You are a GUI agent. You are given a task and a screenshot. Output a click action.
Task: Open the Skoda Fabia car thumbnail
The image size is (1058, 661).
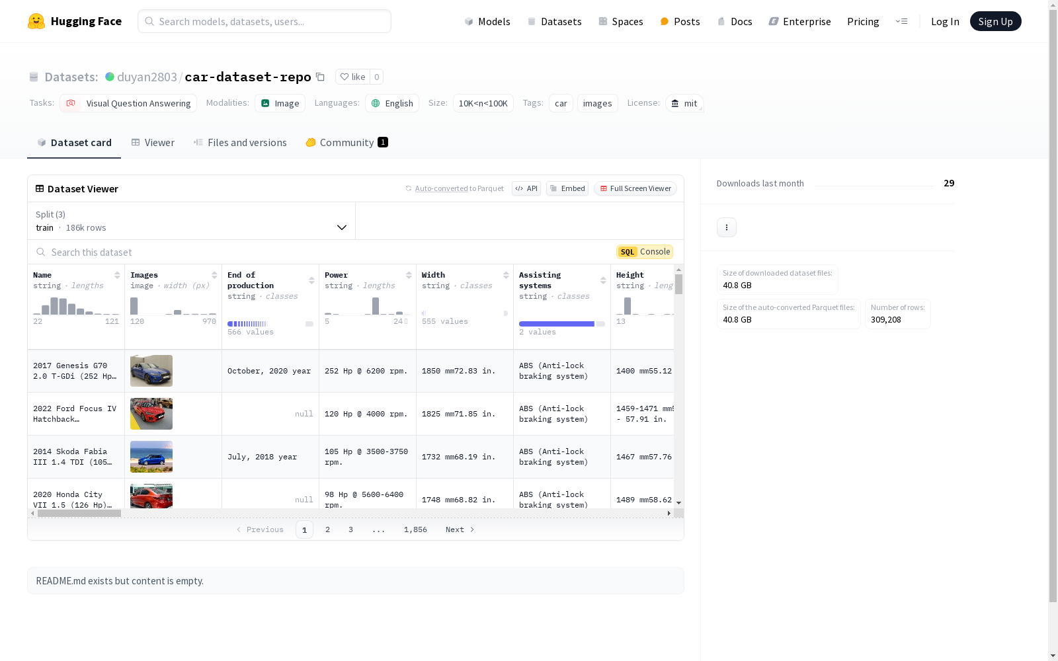[151, 457]
